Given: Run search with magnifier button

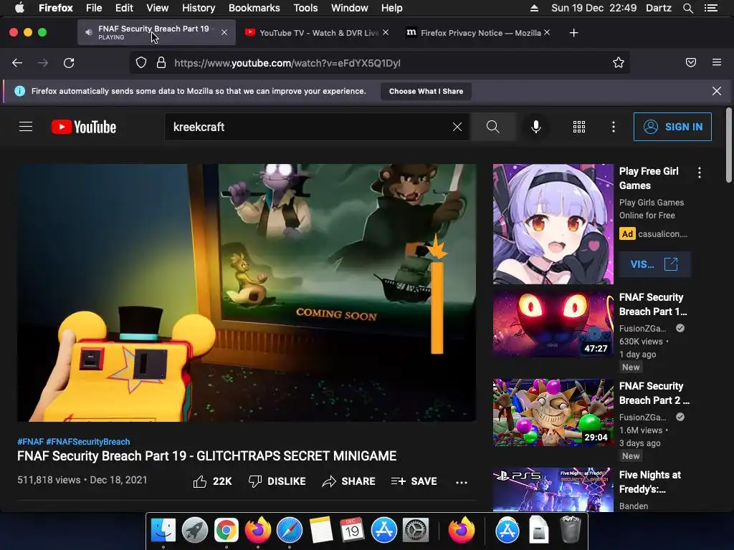Looking at the screenshot, I should 493,127.
